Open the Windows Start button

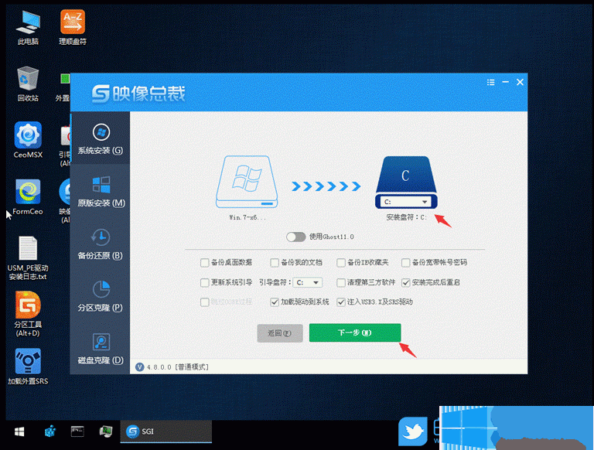[19, 431]
